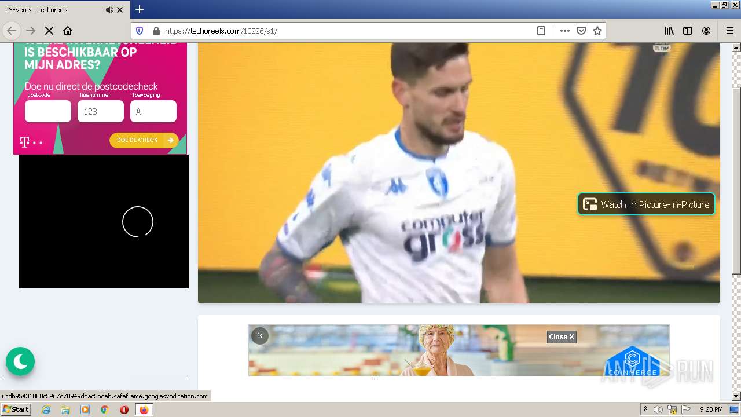Click the huisnummer input field
The height and width of the screenshot is (417, 741).
pos(101,111)
